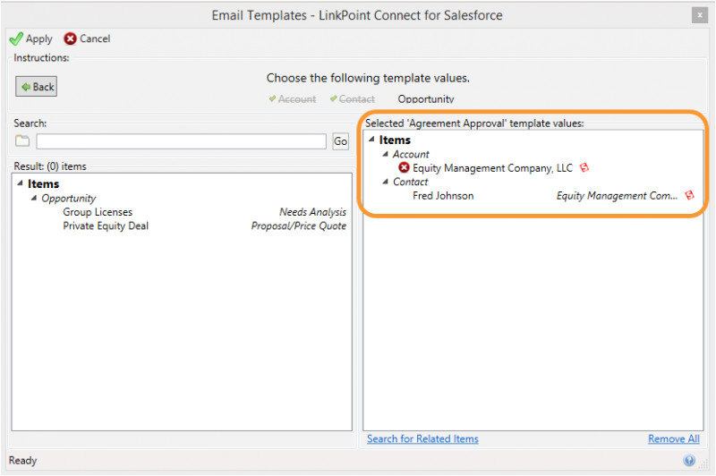Click Salesforce link icon in the Fred Johnson row
Image resolution: width=716 pixels, height=476 pixels.
click(x=689, y=195)
